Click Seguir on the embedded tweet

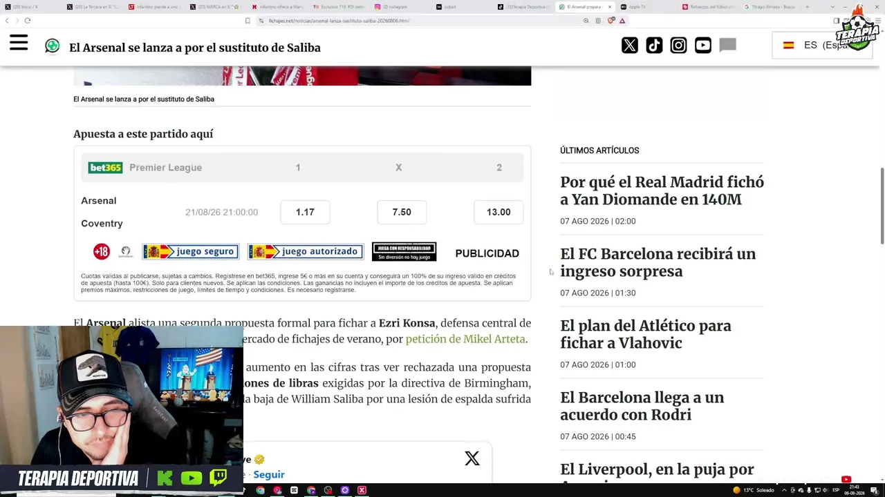[x=269, y=474]
